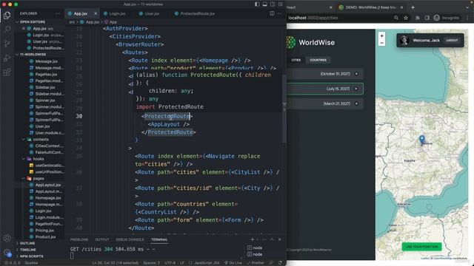Viewport: 474px width, 266px height.
Task: Expand the Timeline section
Action: (x=28, y=250)
